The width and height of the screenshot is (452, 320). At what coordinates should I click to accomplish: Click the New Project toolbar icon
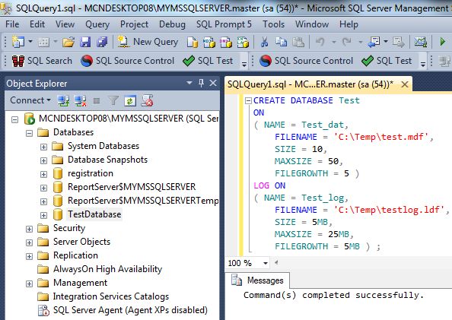(x=18, y=42)
